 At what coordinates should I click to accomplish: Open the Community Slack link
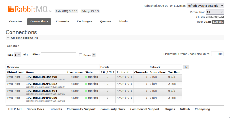(x=113, y=109)
